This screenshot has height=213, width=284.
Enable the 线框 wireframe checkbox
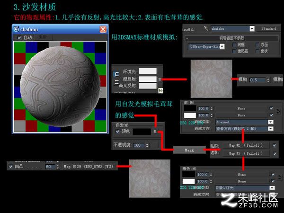click(x=234, y=44)
